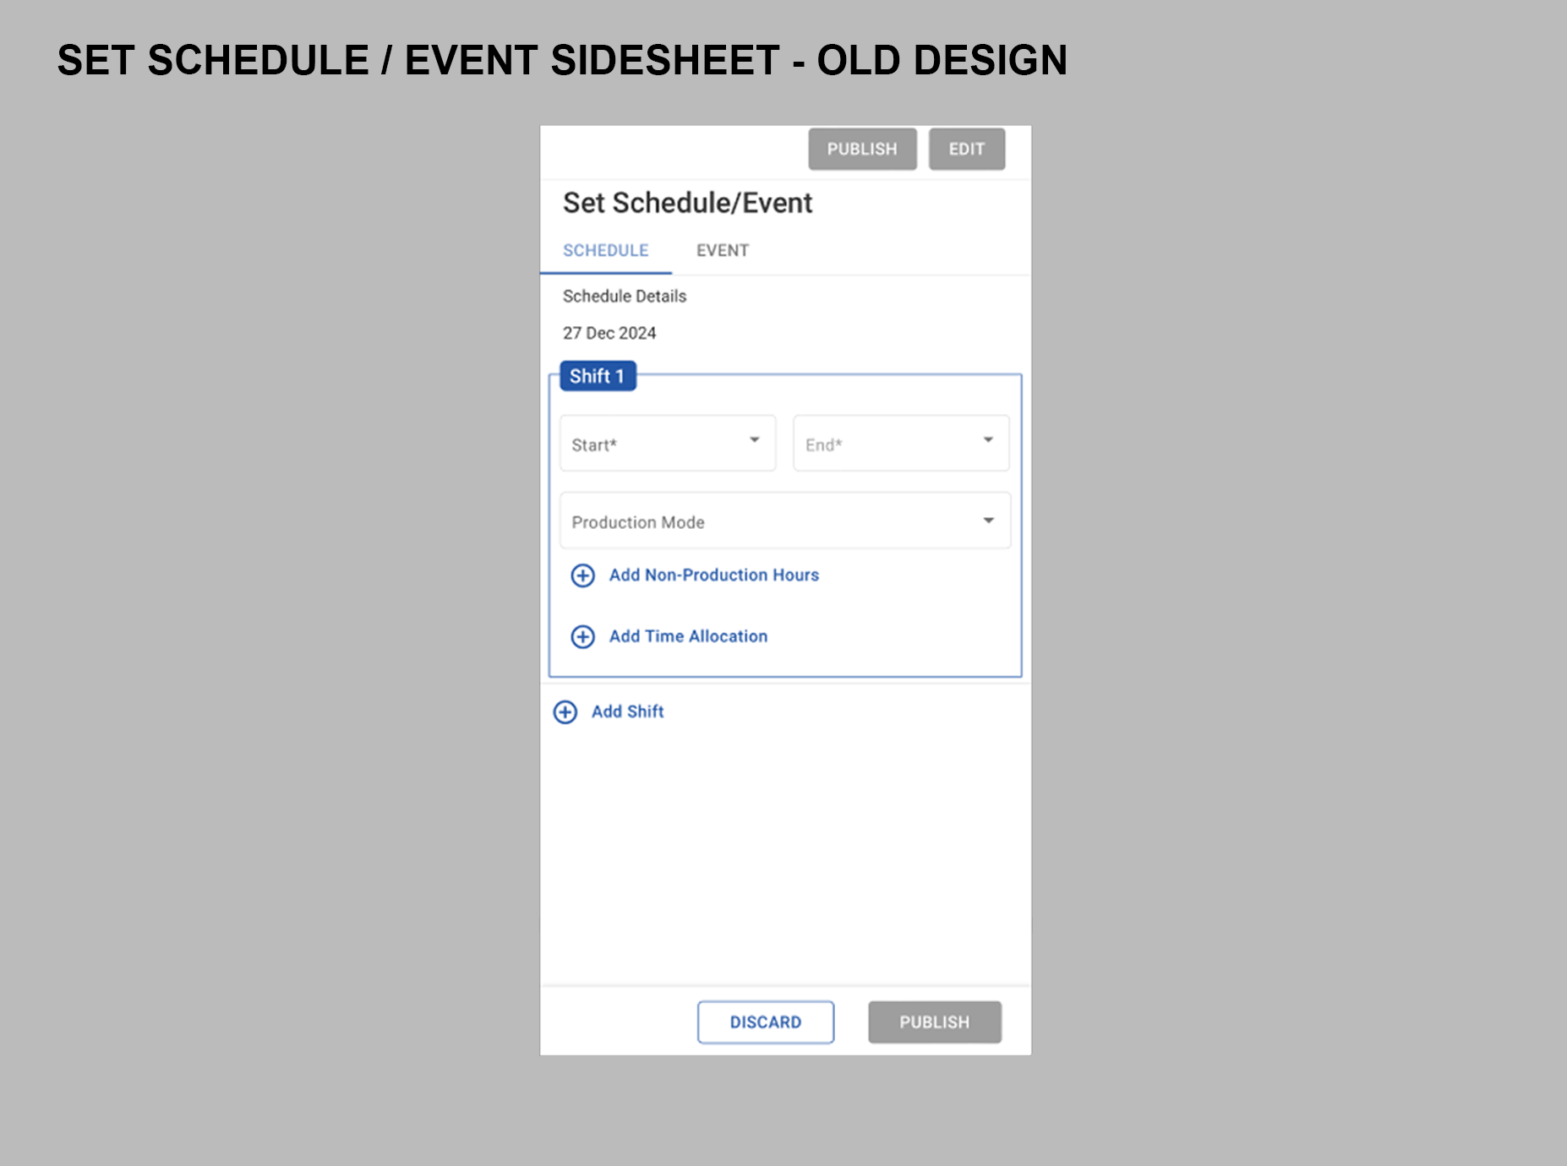Click the 27 Dec 2024 date text
Image resolution: width=1567 pixels, height=1166 pixels.
click(609, 334)
